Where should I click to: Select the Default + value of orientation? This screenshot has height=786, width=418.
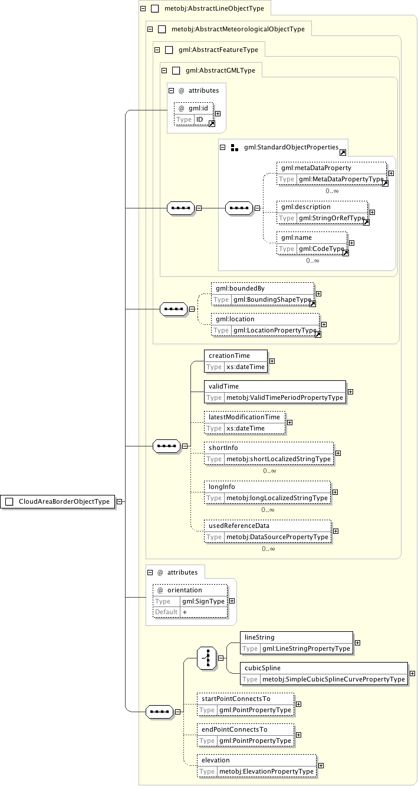point(185,612)
